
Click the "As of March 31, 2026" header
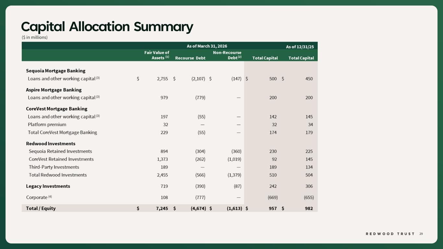coord(207,46)
